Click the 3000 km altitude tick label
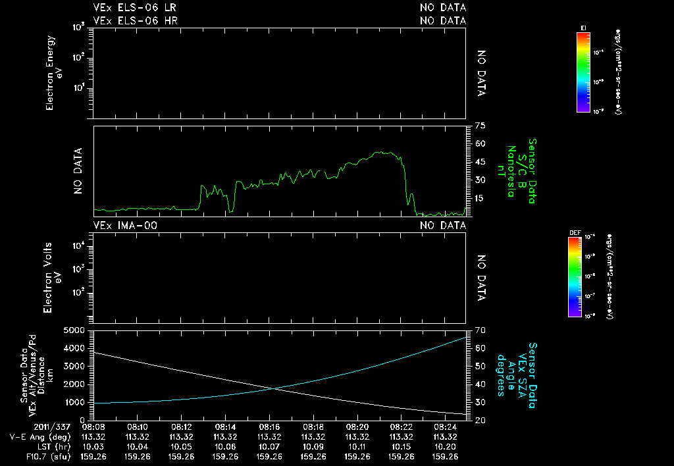The width and height of the screenshot is (674, 466). click(x=74, y=366)
